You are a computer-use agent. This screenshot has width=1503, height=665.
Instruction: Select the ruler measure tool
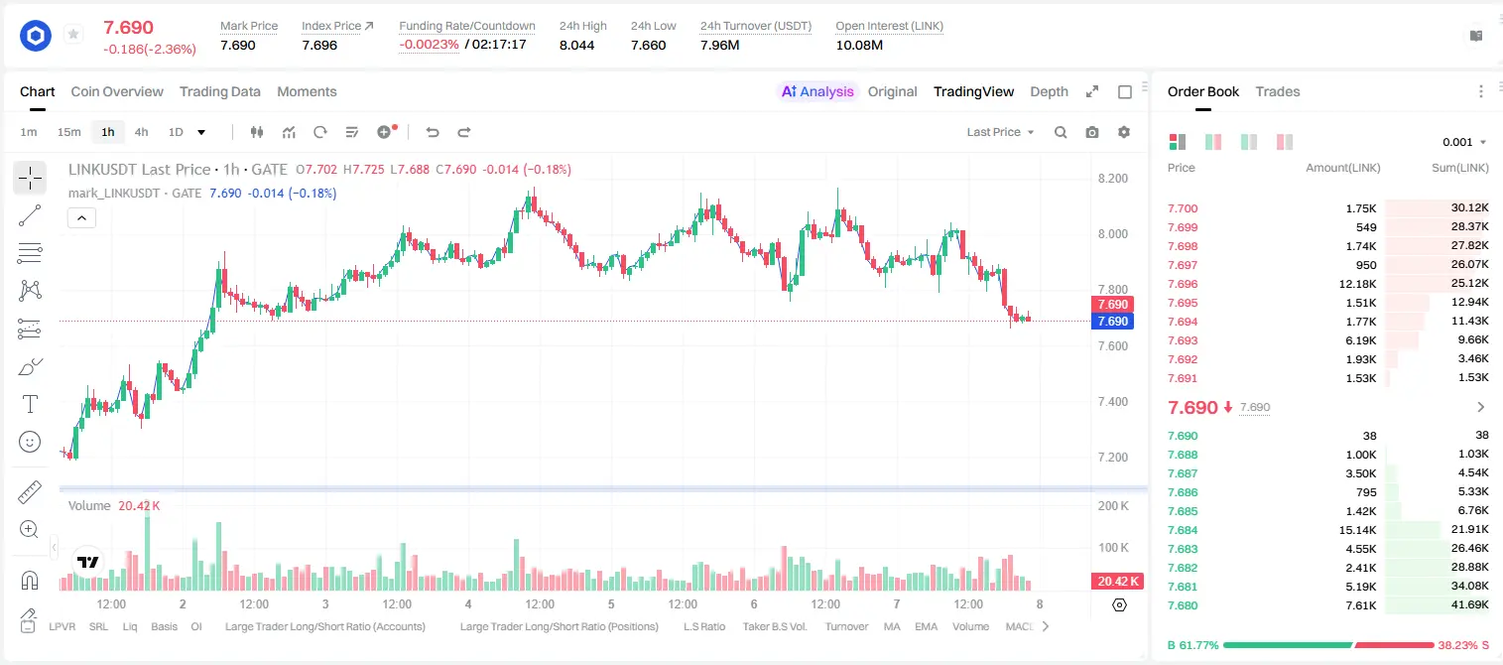[x=30, y=492]
